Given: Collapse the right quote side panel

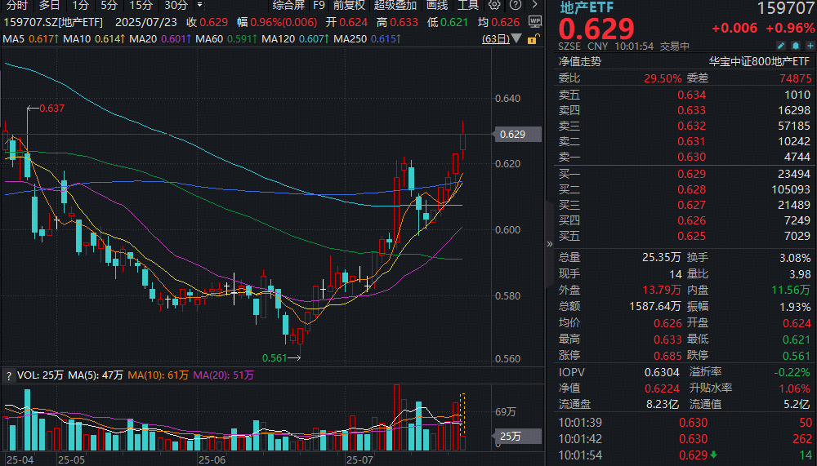Looking at the screenshot, I should pos(550,244).
